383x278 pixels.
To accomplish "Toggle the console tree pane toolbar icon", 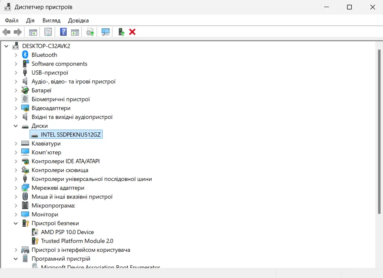I will (x=33, y=32).
